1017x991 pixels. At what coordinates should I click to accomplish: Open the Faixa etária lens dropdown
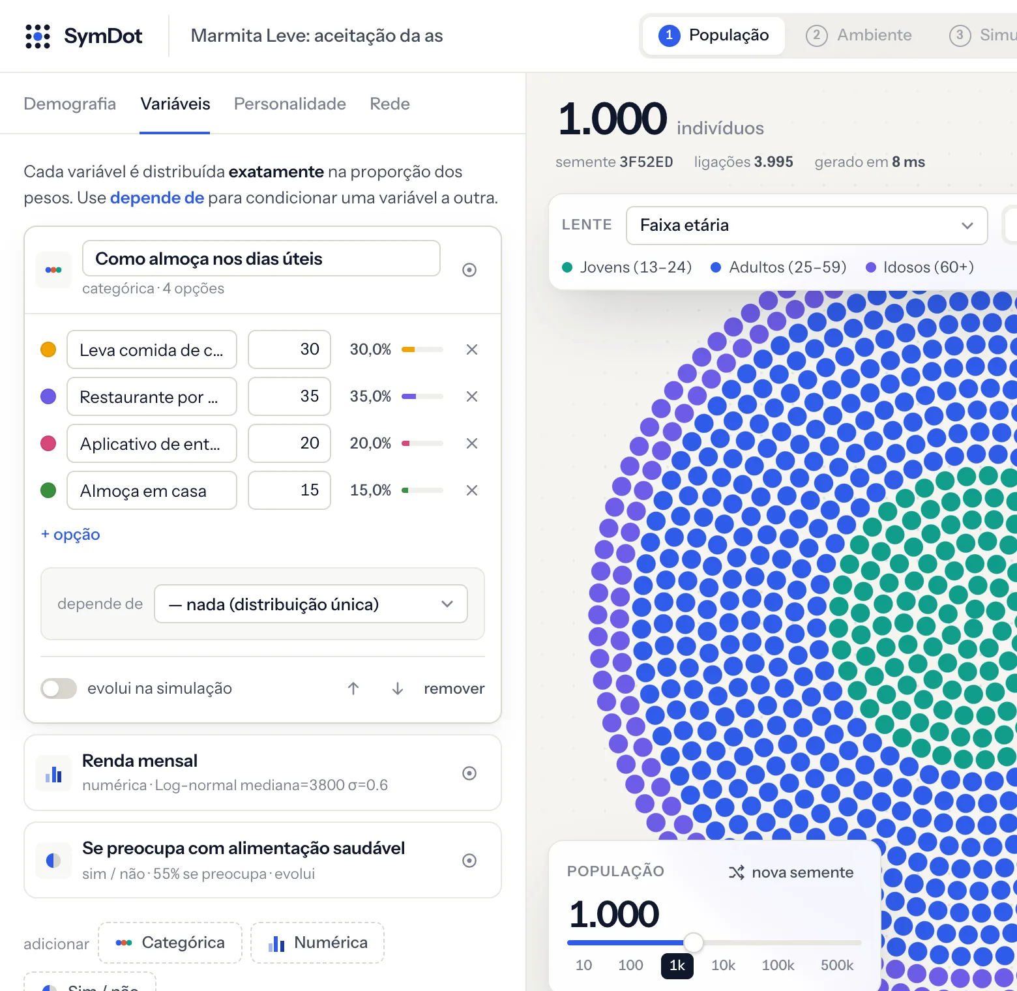[x=806, y=226]
